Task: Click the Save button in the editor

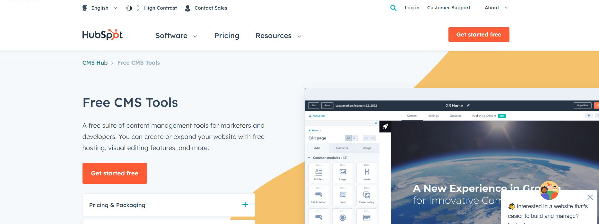Action: pos(327,105)
